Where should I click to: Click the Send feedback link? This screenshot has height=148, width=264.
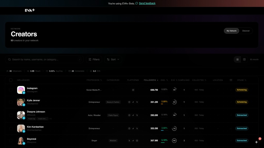[x=147, y=3]
